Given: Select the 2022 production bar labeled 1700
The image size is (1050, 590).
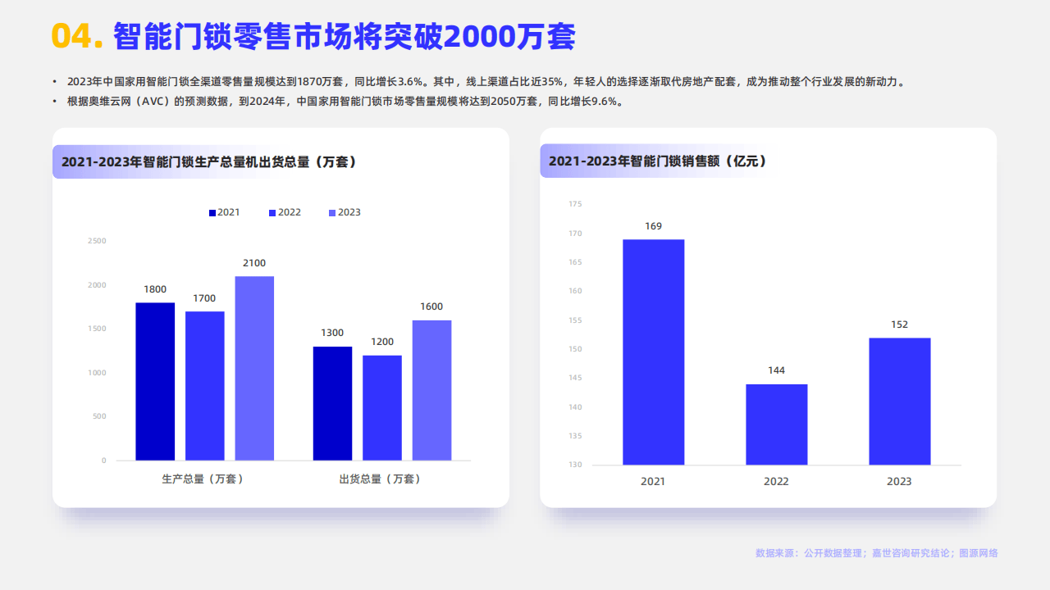Looking at the screenshot, I should [x=205, y=385].
